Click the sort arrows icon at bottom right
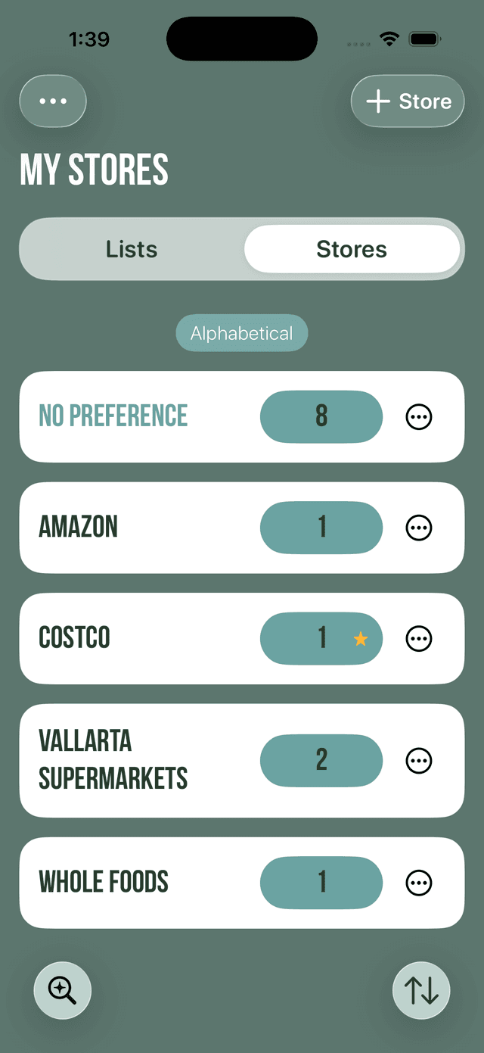484x1053 pixels. click(421, 989)
